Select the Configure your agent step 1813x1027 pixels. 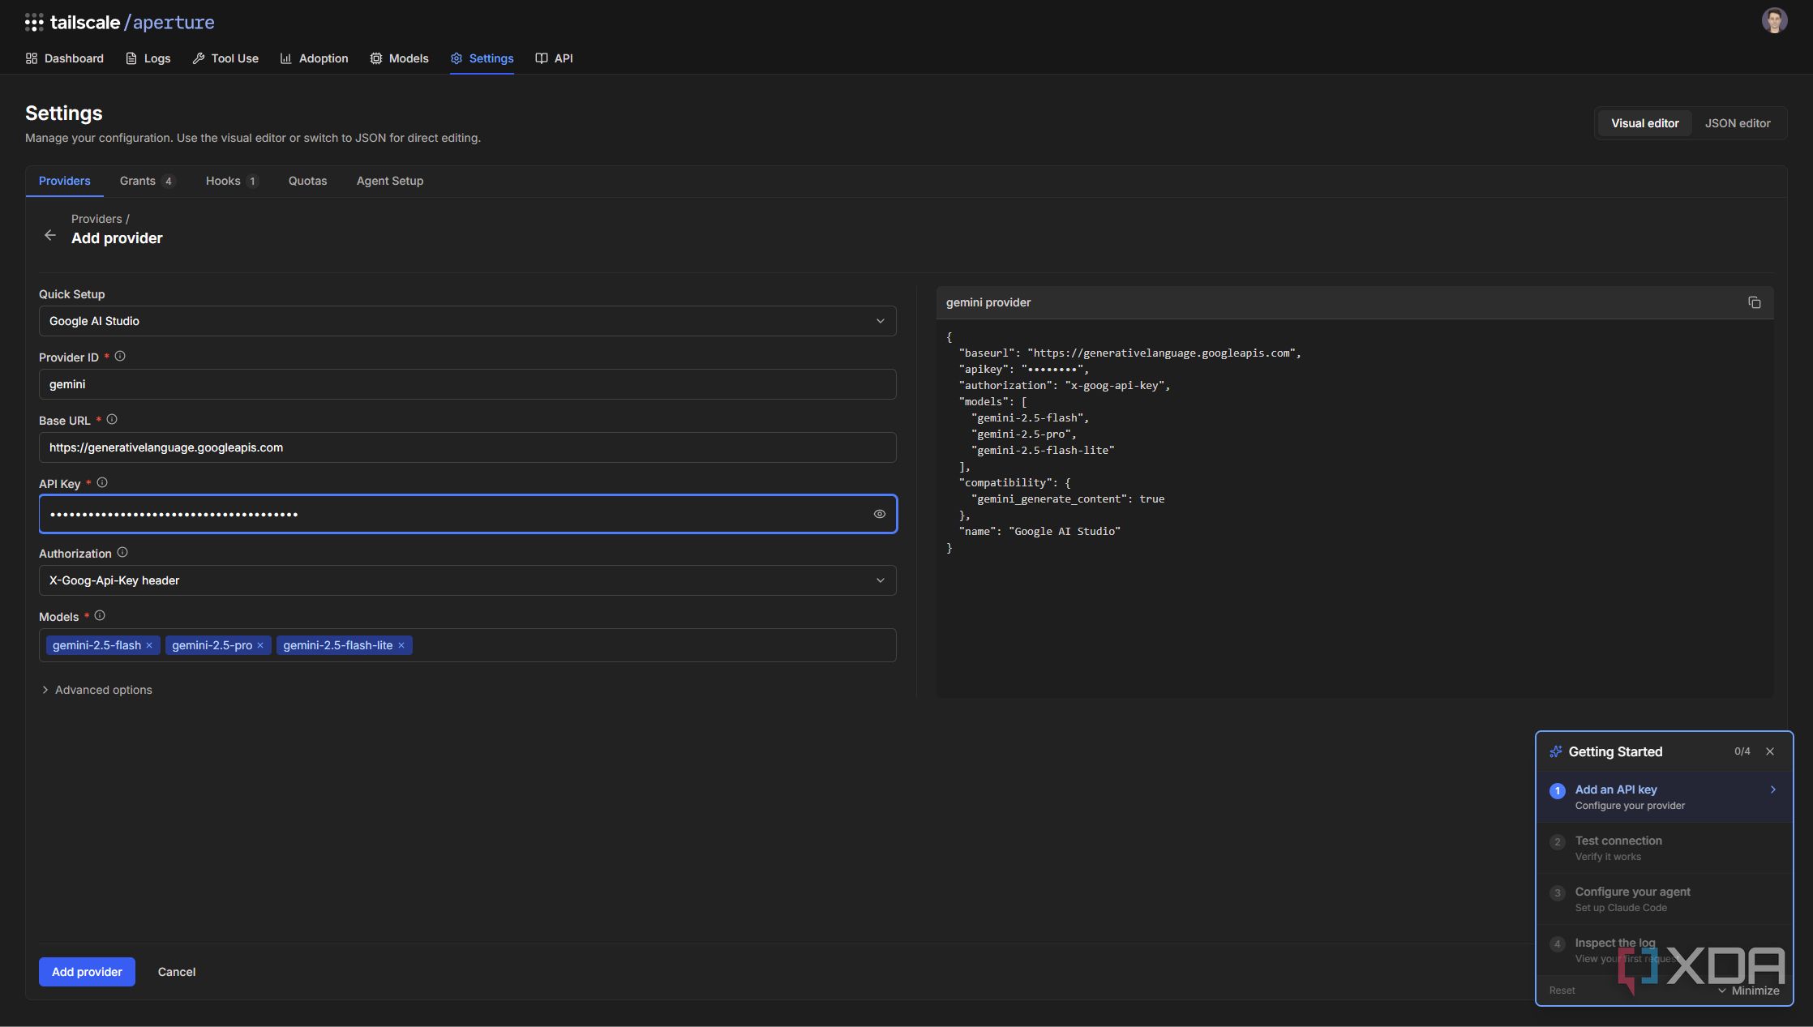(x=1664, y=899)
